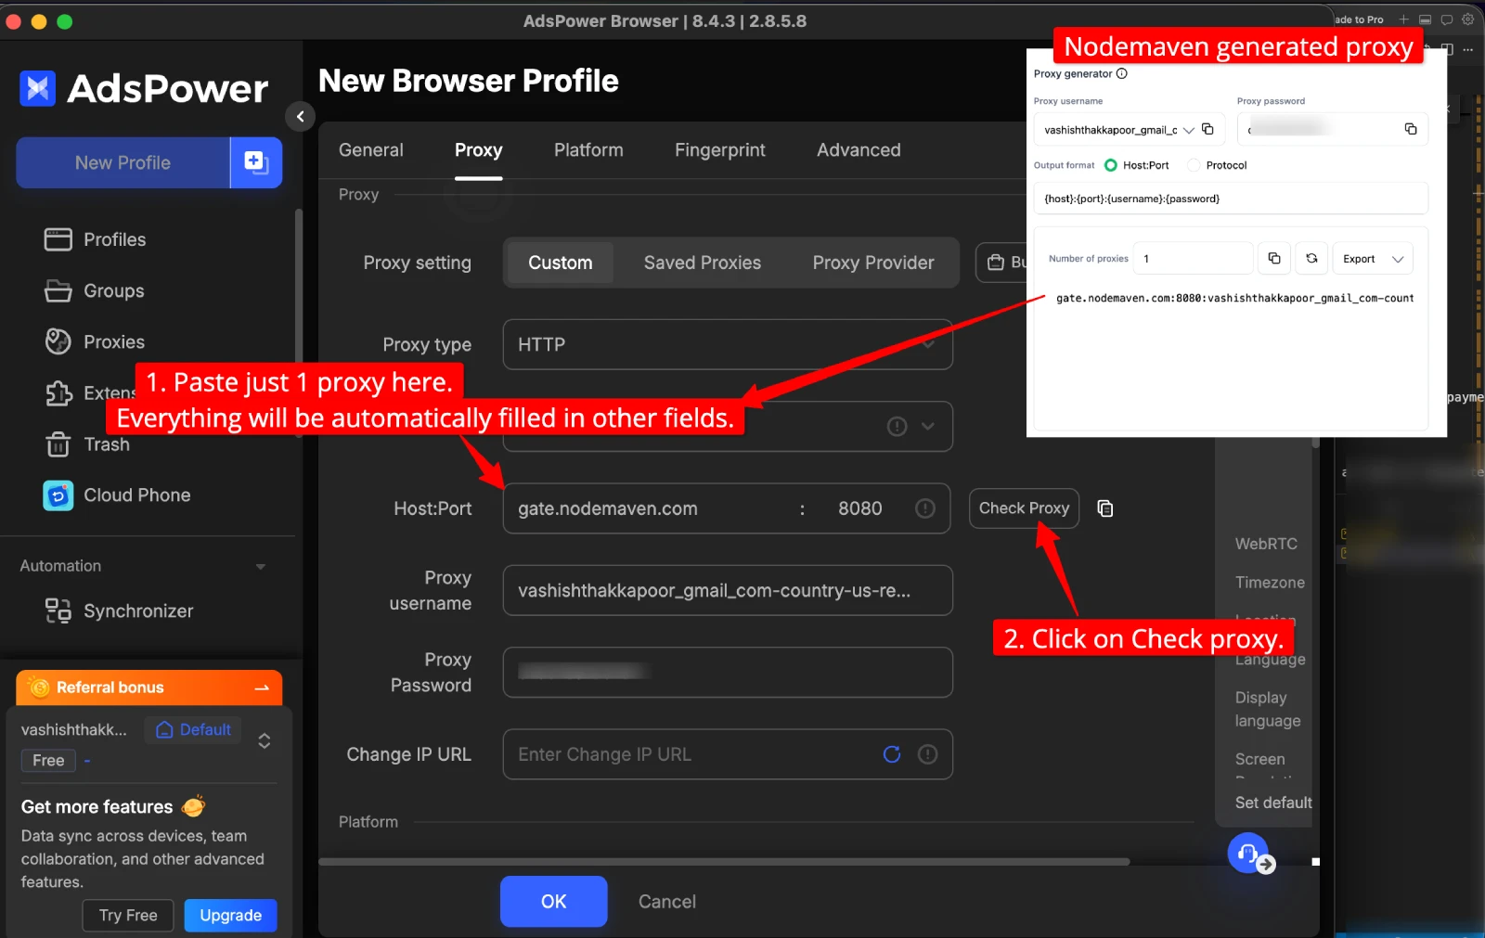This screenshot has height=938, width=1485.
Task: Click the Check Proxy button
Action: (1024, 508)
